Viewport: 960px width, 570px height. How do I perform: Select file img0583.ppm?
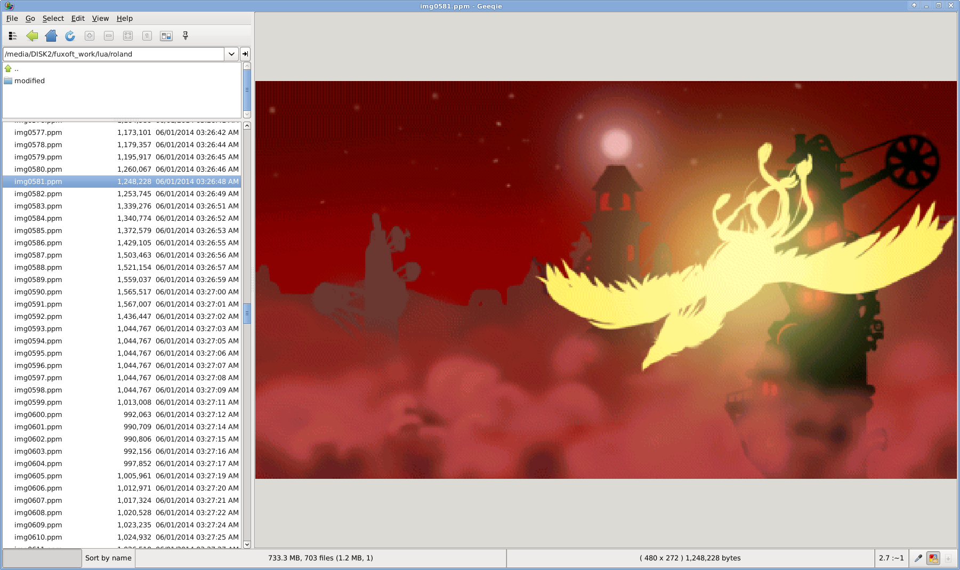pos(122,206)
